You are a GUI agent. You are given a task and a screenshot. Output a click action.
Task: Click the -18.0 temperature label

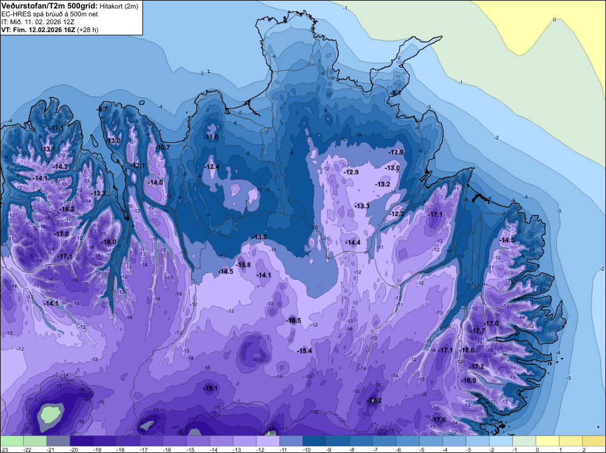pos(108,242)
